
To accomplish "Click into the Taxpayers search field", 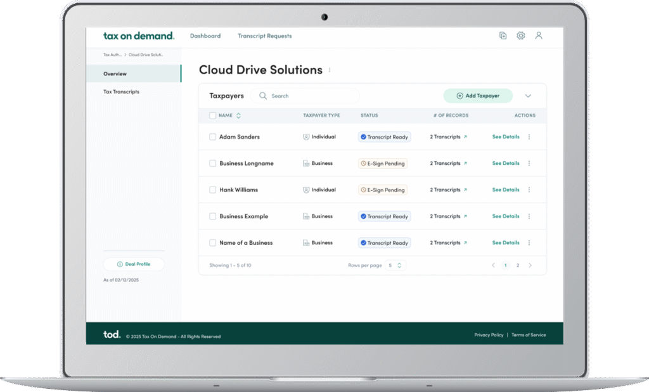I will tap(311, 96).
